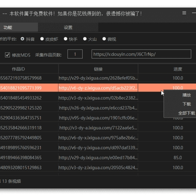
Task: Select link http://v3-dy-x.ixigua.com/02b8ec2382...
Action: [98, 98]
